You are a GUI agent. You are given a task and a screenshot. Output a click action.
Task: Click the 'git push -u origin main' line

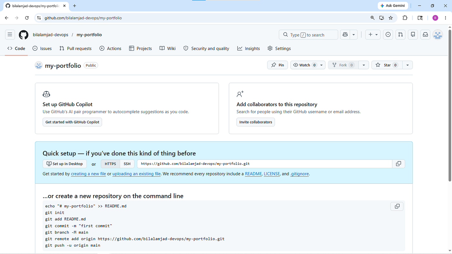coord(73,245)
